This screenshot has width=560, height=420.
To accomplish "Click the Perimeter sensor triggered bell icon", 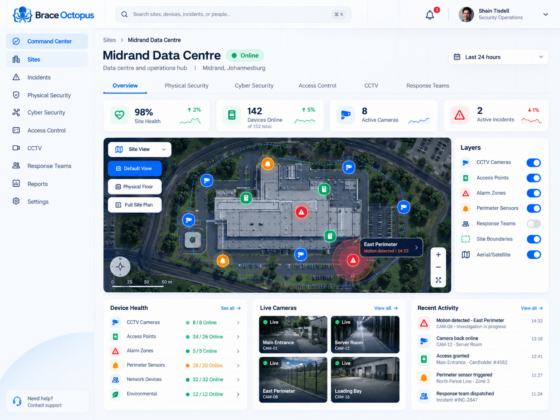I will 424,378.
